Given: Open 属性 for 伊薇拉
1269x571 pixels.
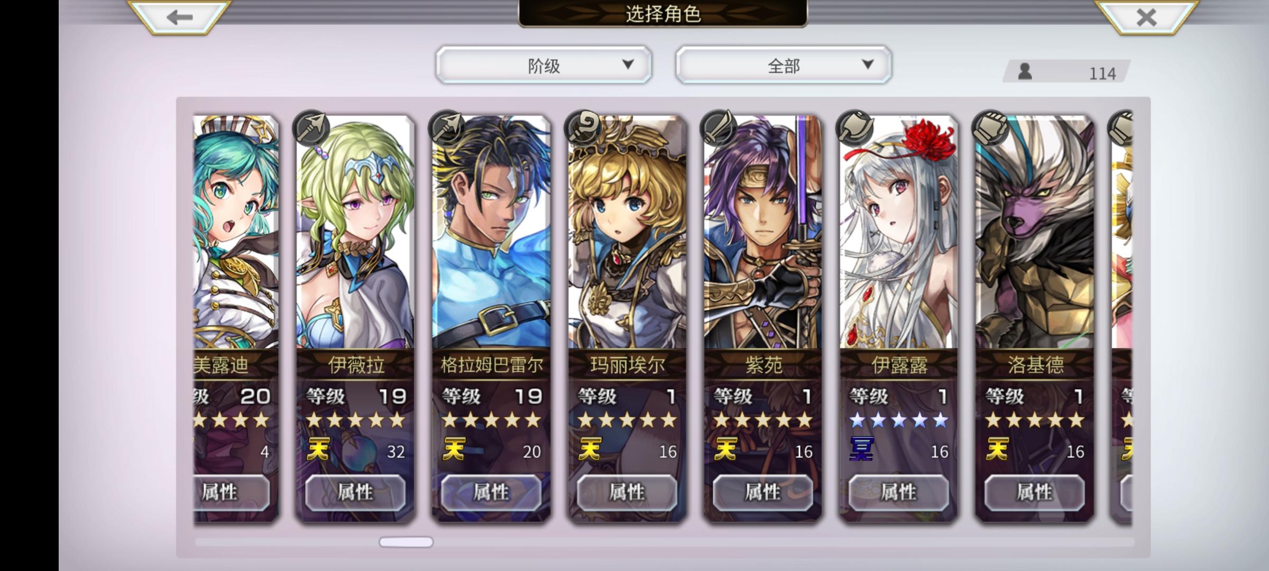Looking at the screenshot, I should click(355, 492).
